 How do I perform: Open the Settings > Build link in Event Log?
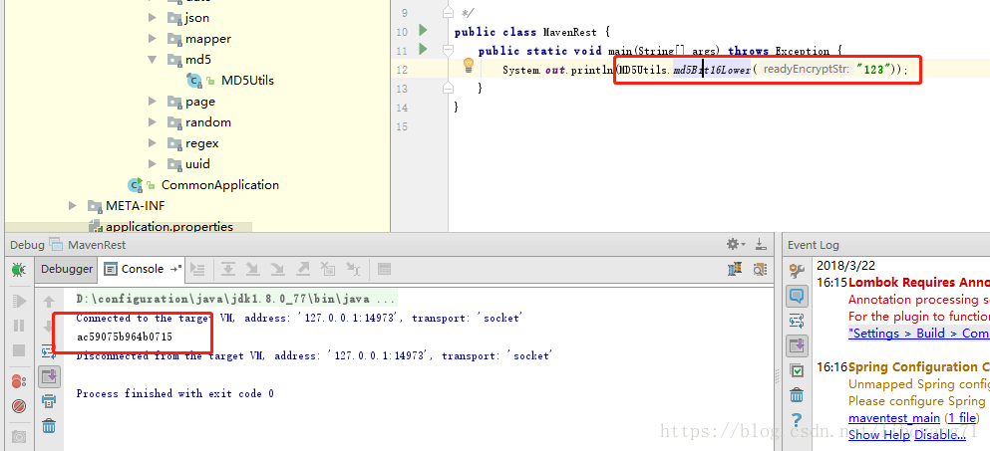(x=918, y=334)
